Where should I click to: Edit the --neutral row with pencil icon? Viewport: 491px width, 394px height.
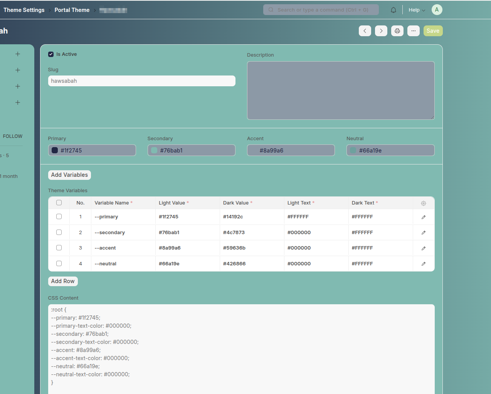tap(423, 264)
